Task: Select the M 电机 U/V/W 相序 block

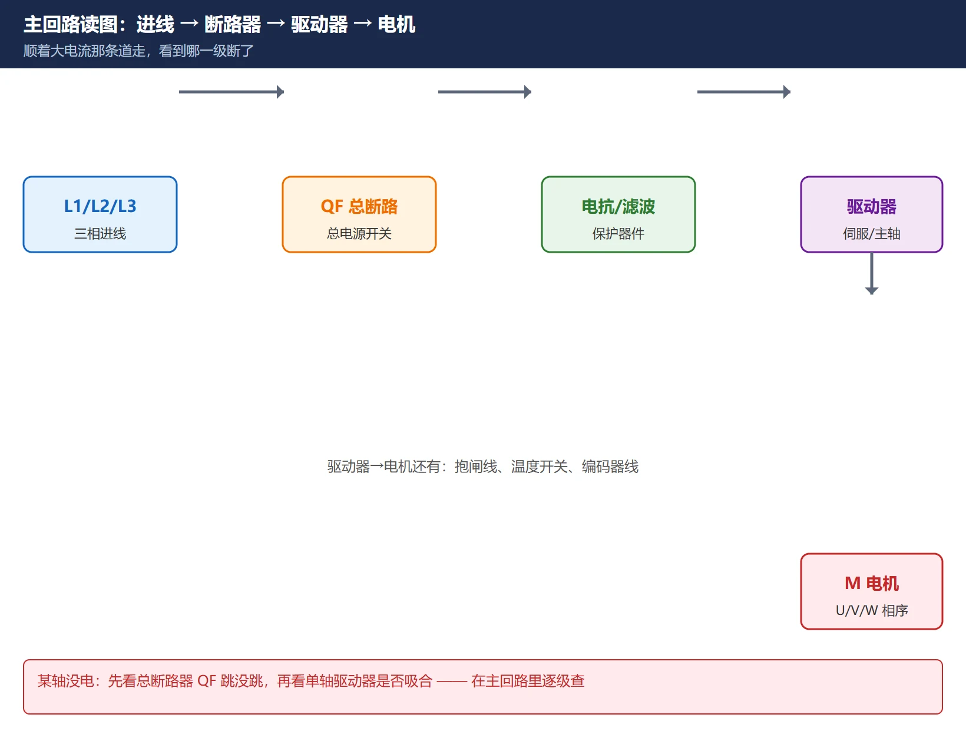Action: (872, 591)
